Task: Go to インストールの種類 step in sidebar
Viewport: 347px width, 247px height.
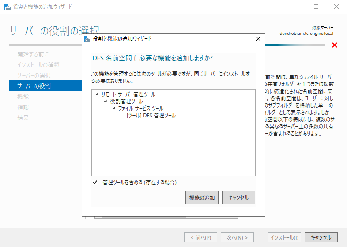Action: point(38,65)
